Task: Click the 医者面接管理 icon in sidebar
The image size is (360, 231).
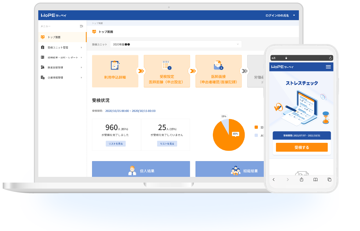Action: [x=43, y=67]
